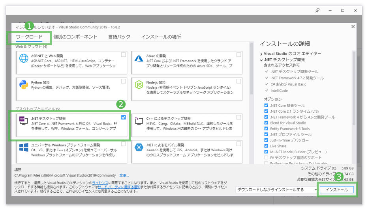Enable the .NET によるモバイル開発 checkbox
This screenshot has width=368, height=210.
click(238, 144)
